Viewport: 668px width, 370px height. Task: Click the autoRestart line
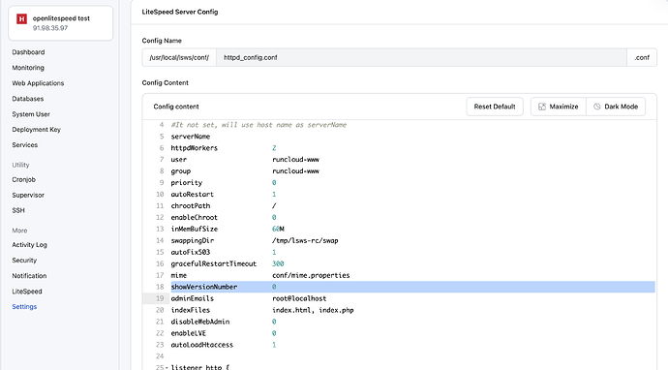pos(412,194)
